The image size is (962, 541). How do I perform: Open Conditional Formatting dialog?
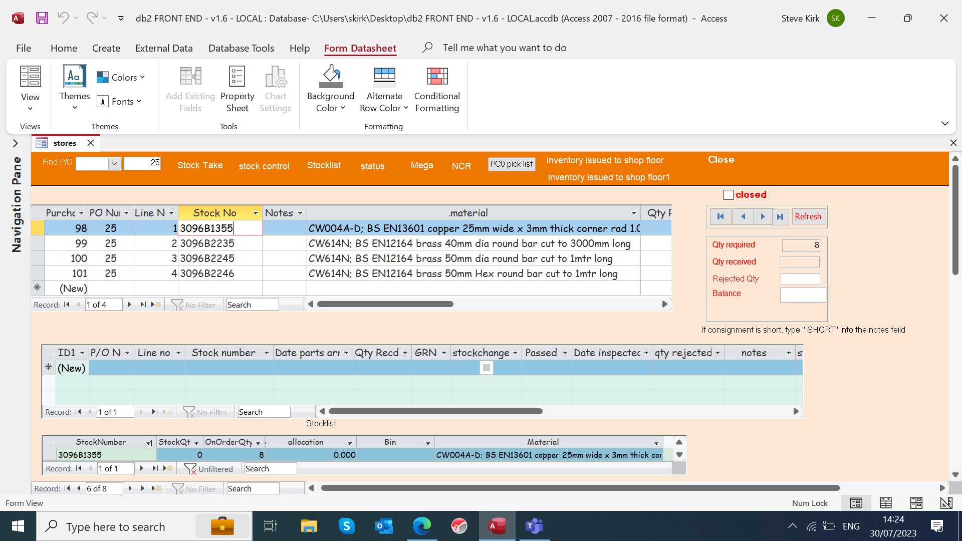[437, 89]
